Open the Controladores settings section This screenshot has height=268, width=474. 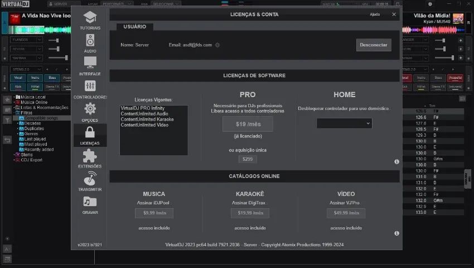90,90
